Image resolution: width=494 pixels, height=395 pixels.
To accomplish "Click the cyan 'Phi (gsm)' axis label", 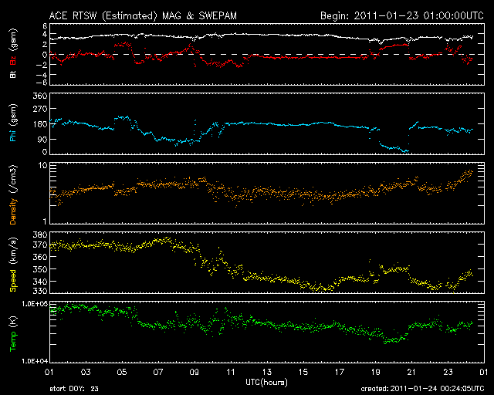I will click(x=13, y=123).
